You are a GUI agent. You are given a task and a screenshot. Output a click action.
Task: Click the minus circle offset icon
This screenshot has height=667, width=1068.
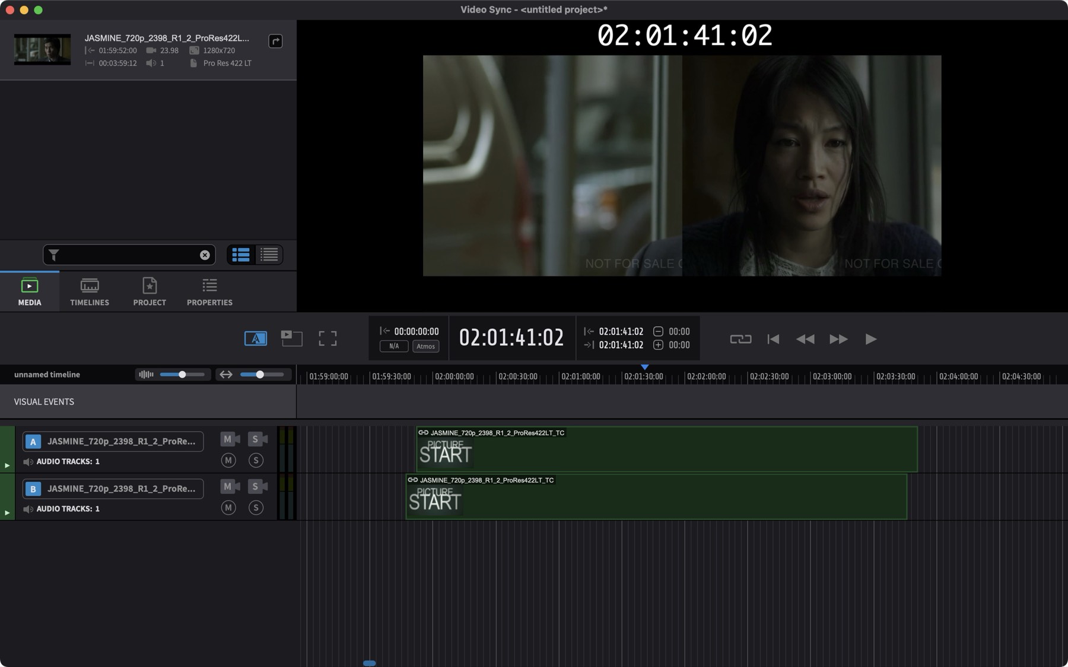(x=658, y=332)
